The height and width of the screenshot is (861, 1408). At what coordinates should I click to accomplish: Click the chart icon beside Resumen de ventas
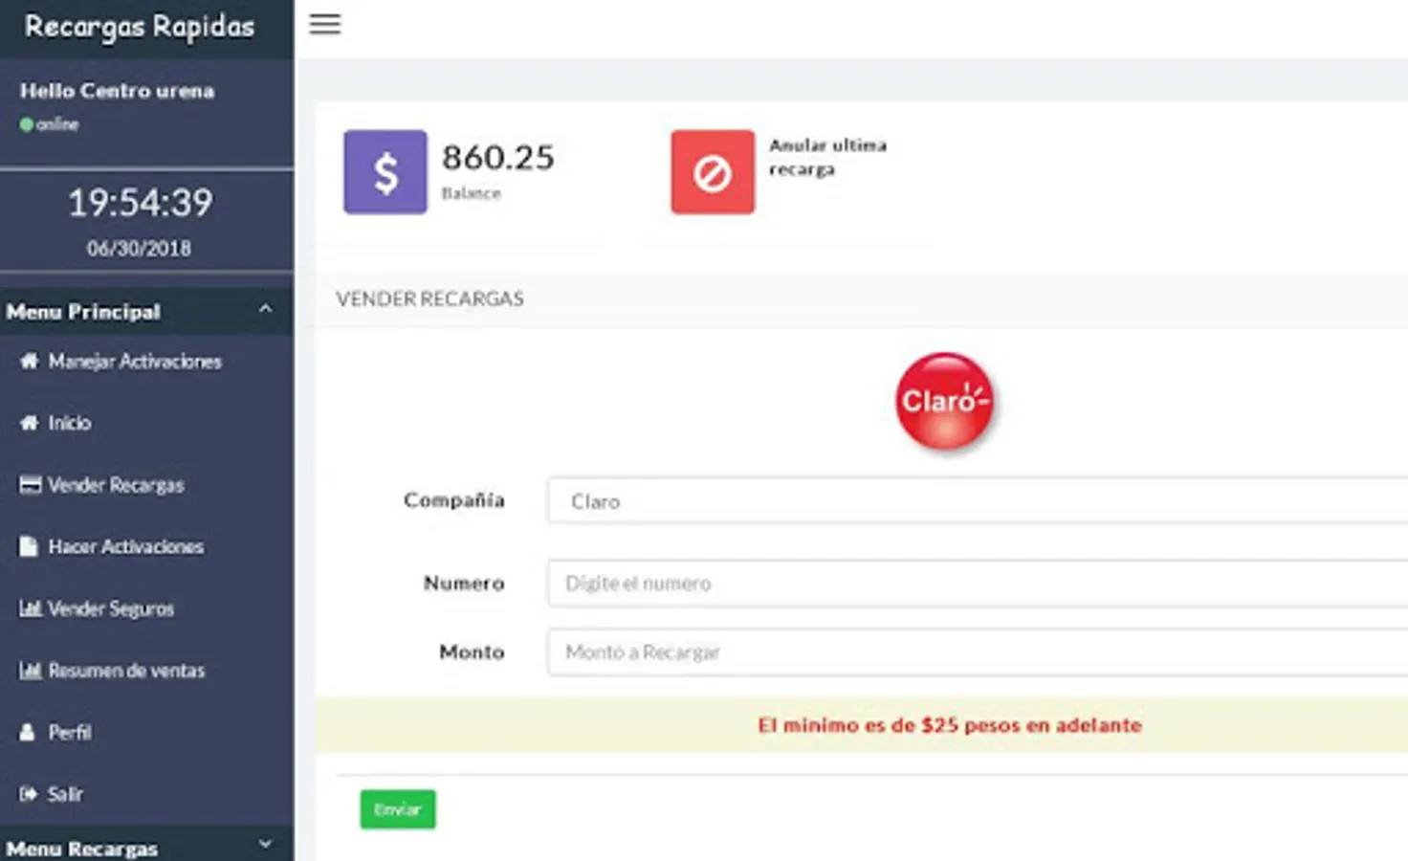30,671
